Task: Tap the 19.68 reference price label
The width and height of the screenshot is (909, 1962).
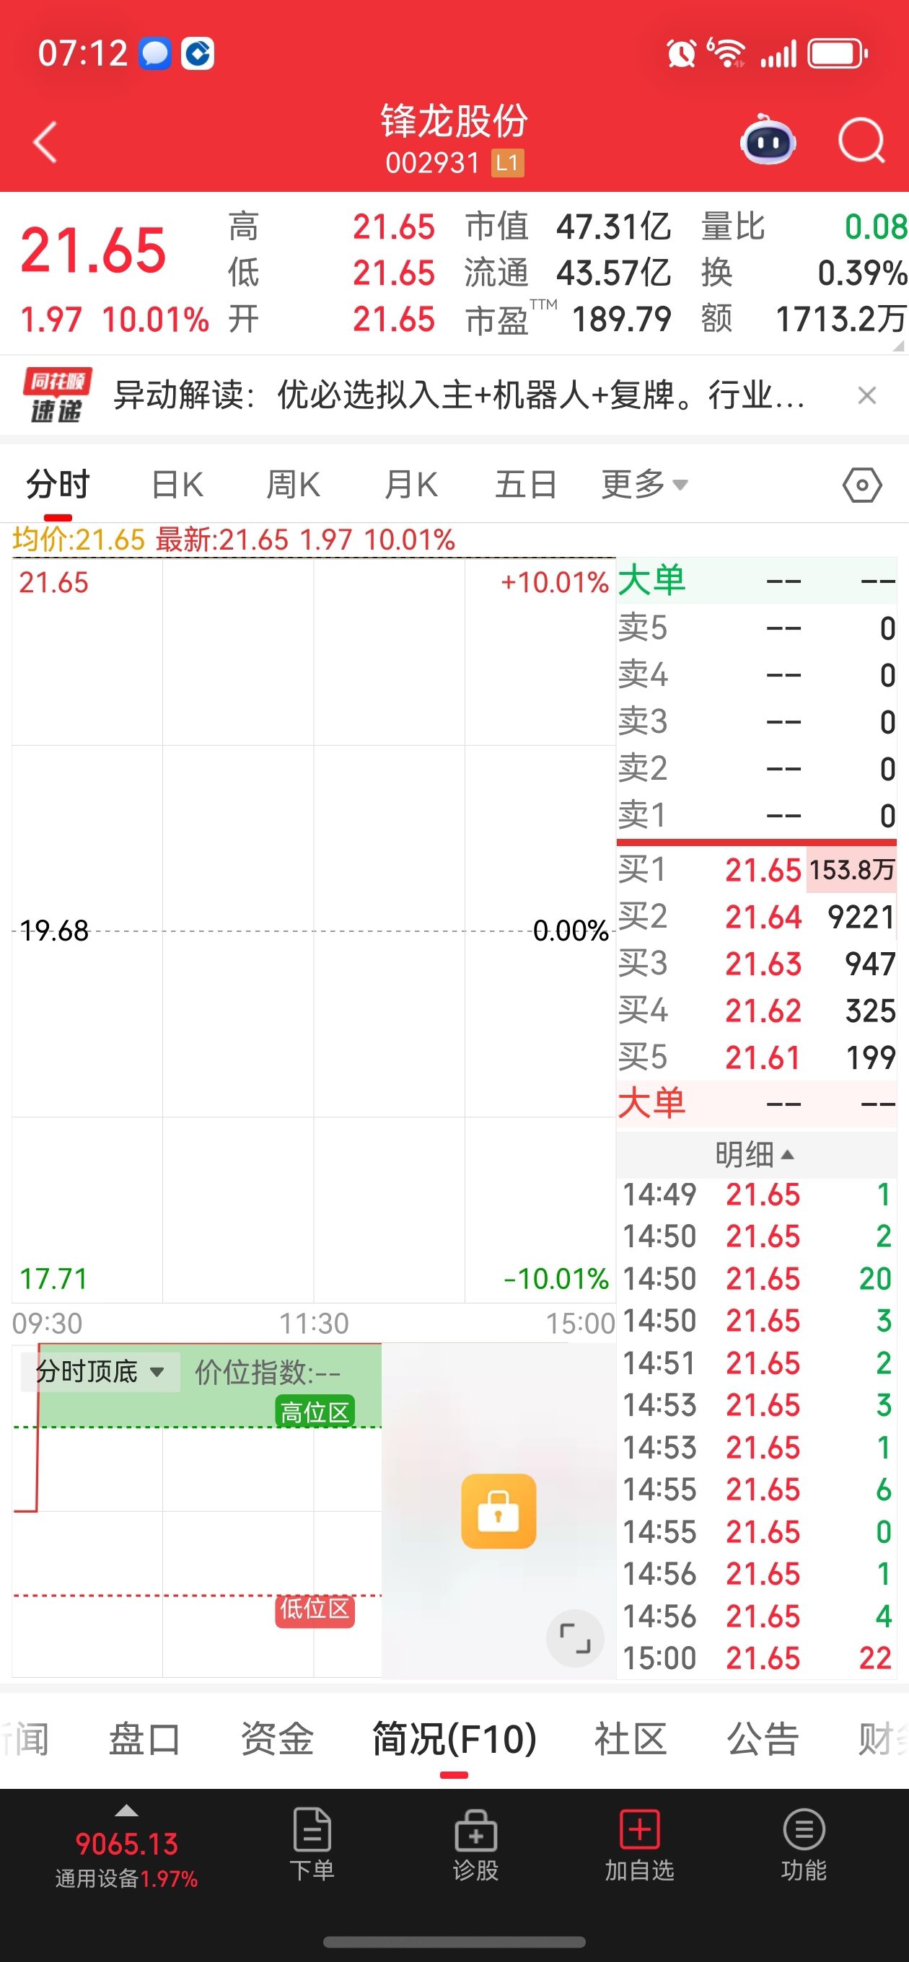Action: pyautogui.click(x=54, y=930)
